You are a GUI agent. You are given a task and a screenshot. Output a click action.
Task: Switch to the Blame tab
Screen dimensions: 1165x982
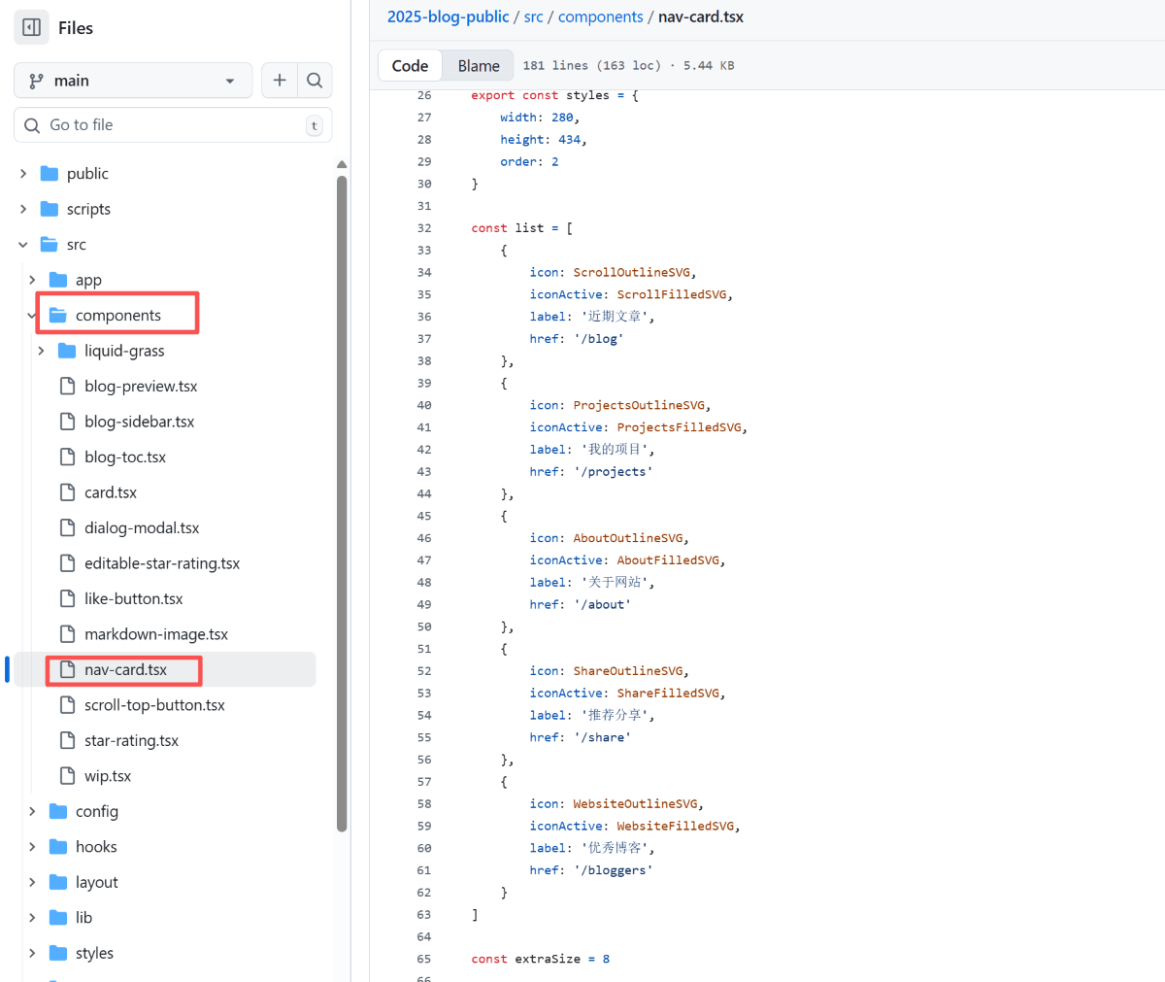click(479, 66)
